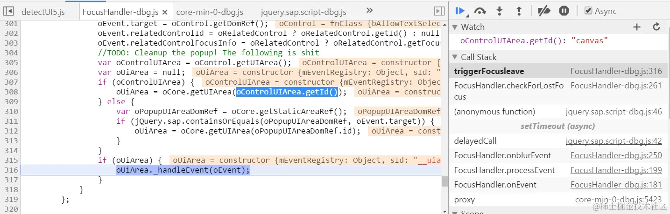Open link FocusHandler-dbg.js:261
Screen dimensions: 670x214
tap(616, 86)
